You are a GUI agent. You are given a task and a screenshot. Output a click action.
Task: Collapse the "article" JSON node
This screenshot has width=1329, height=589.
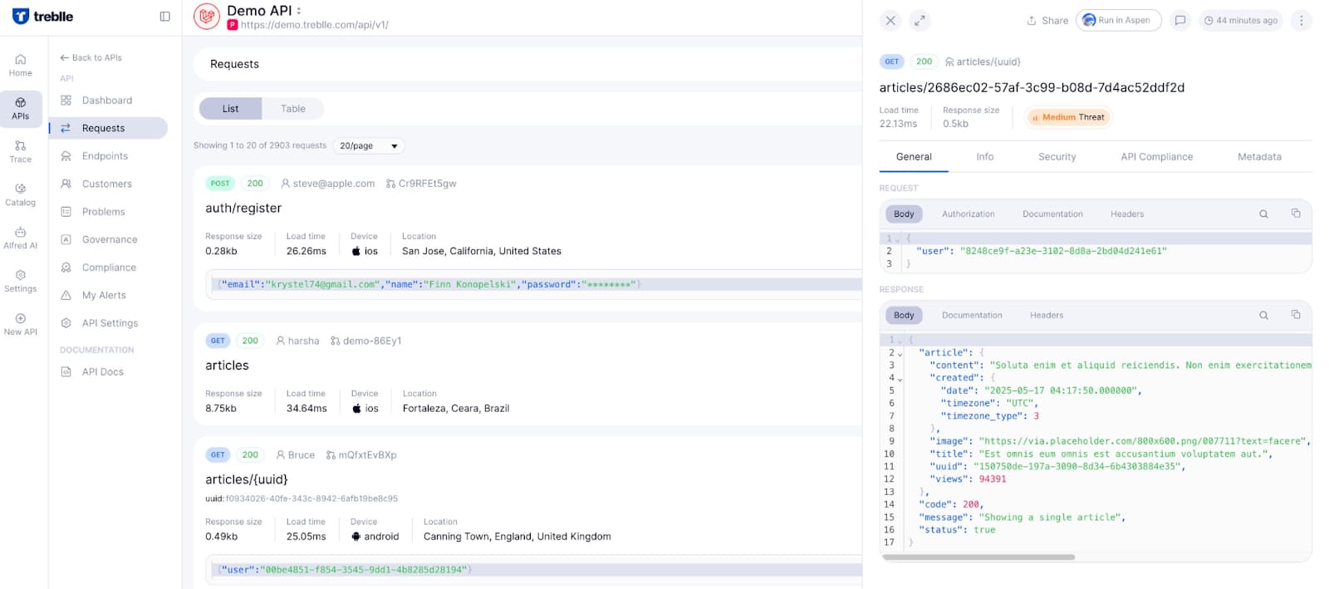click(x=900, y=354)
